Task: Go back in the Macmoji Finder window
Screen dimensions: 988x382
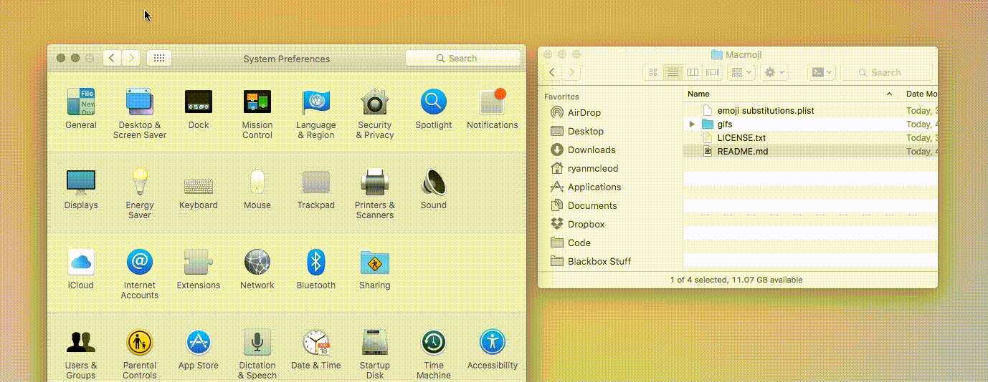Action: pyautogui.click(x=552, y=72)
